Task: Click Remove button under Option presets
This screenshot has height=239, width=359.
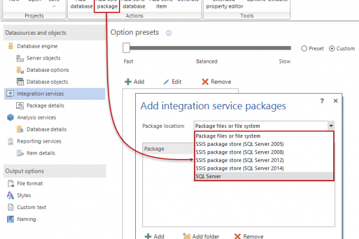Action: coord(217,82)
